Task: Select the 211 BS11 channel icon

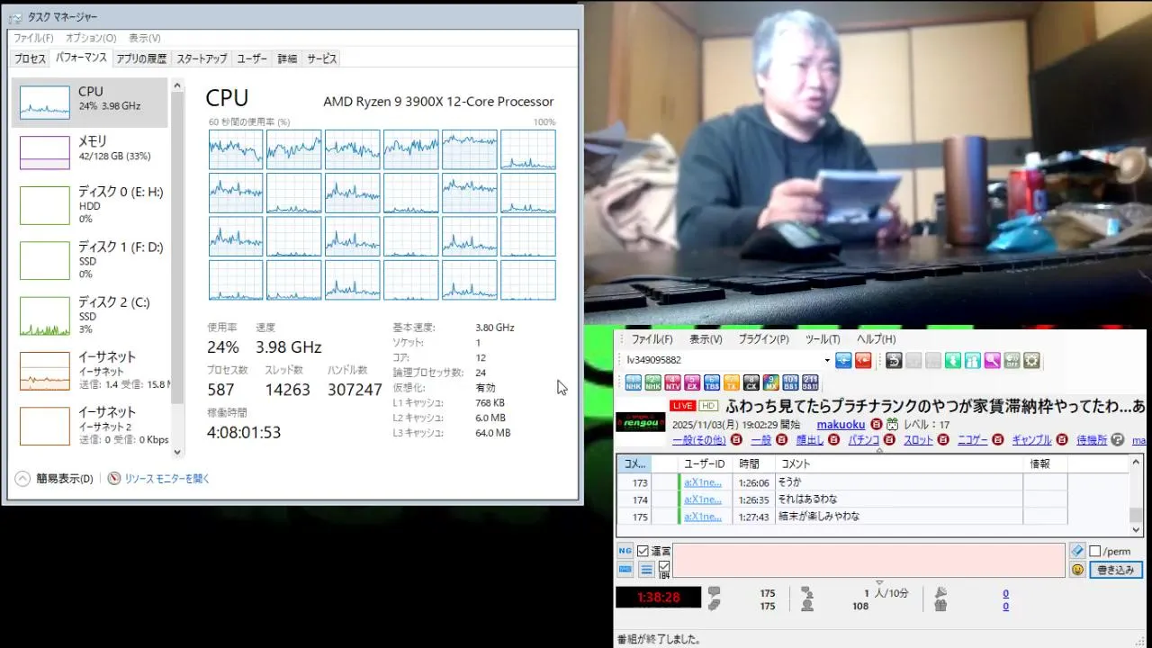Action: point(810,382)
